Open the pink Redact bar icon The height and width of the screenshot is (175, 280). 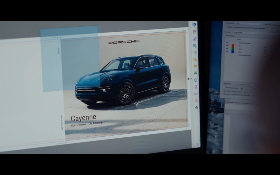click(x=196, y=94)
